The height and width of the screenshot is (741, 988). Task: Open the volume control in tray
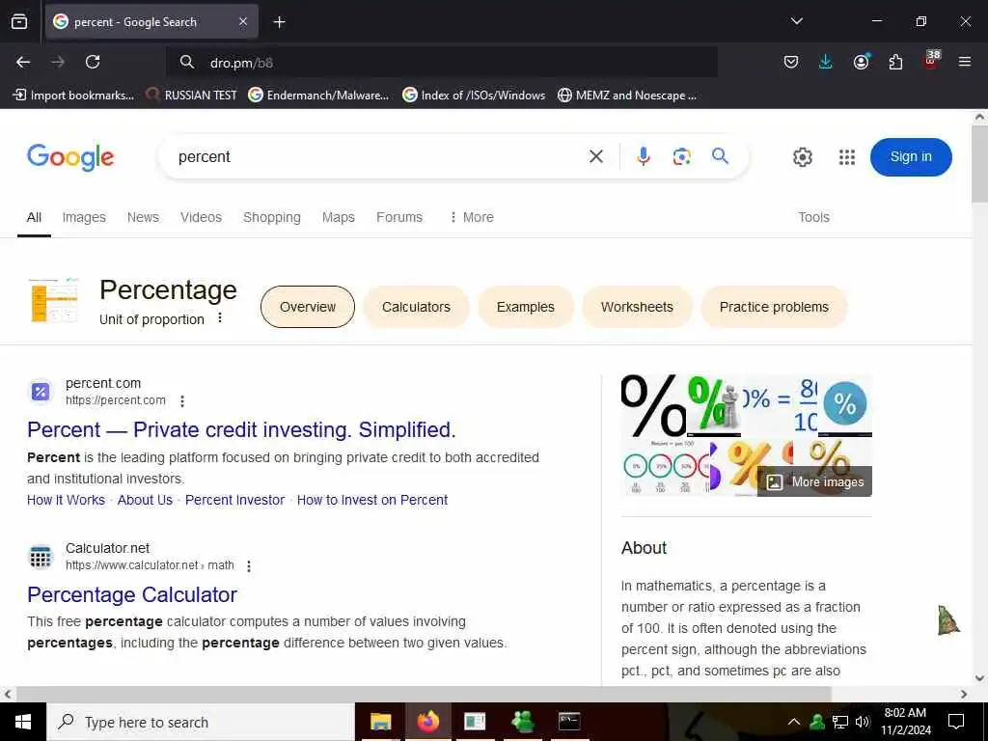863,722
